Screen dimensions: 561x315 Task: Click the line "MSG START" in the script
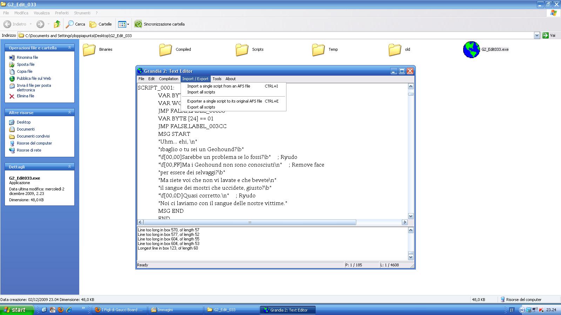point(174,134)
